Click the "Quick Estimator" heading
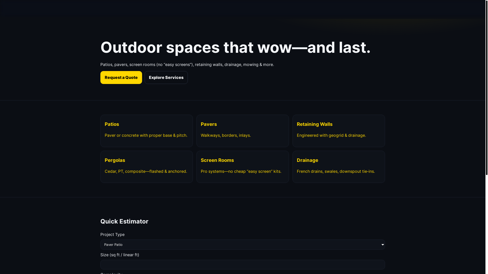Screen dimensions: 488x274 tap(124, 221)
